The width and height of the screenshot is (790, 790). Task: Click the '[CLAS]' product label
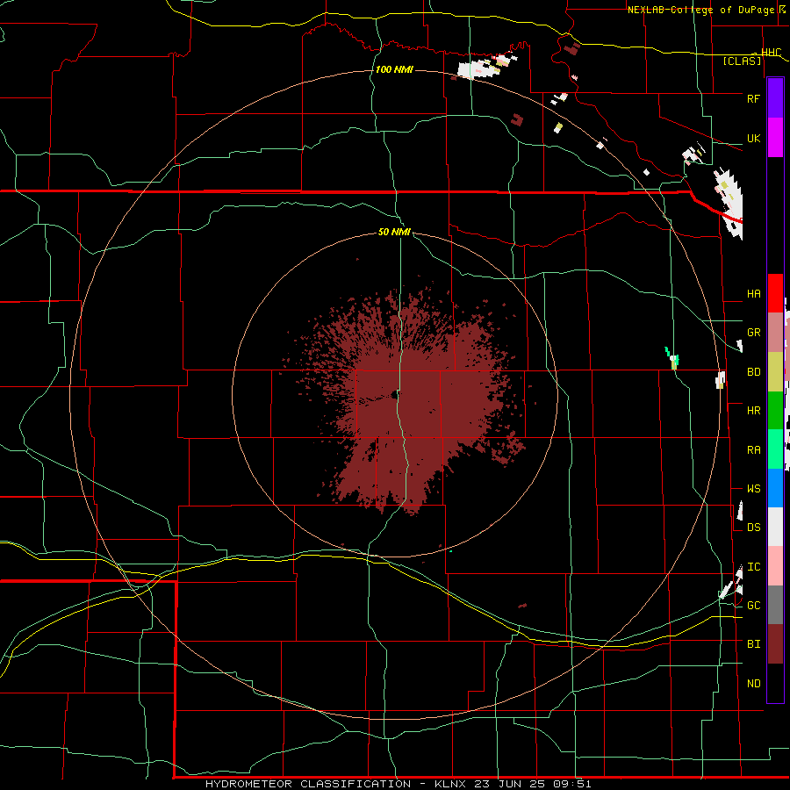point(742,61)
